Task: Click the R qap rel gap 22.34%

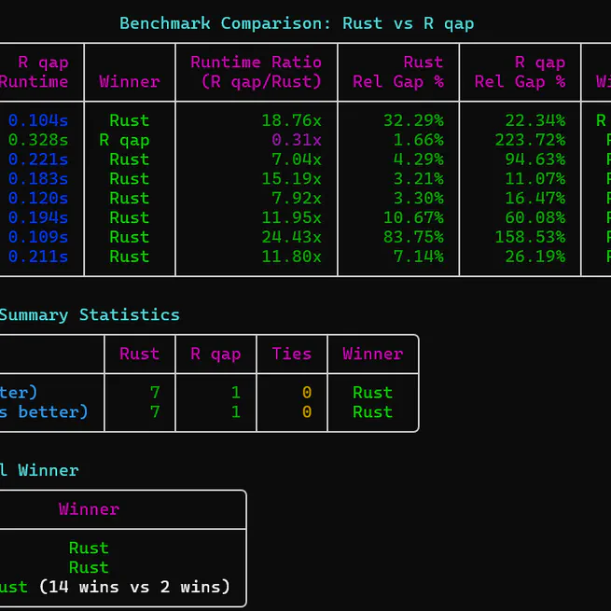Action: click(535, 120)
